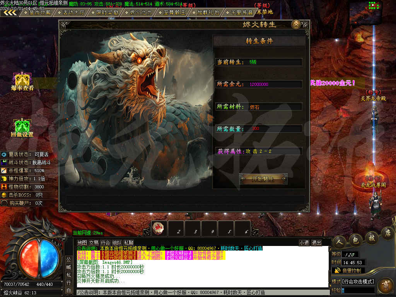
Task: Open the 游戏攻略 menu
Action: pyautogui.click(x=38, y=12)
